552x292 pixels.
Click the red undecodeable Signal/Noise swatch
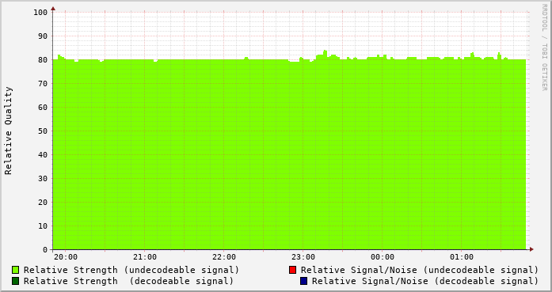point(292,270)
